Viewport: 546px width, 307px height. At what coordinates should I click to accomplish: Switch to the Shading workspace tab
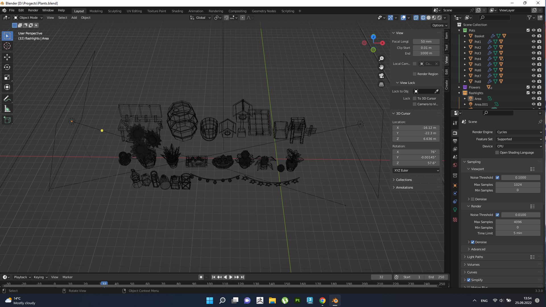(177, 11)
